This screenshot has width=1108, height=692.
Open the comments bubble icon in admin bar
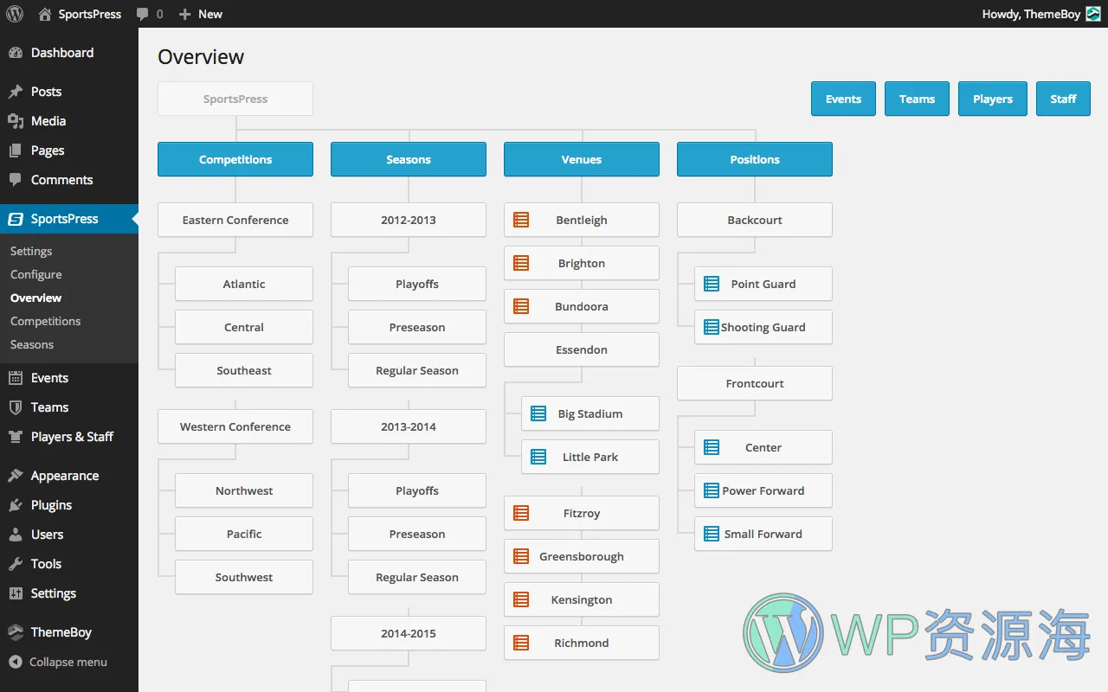[x=143, y=14]
